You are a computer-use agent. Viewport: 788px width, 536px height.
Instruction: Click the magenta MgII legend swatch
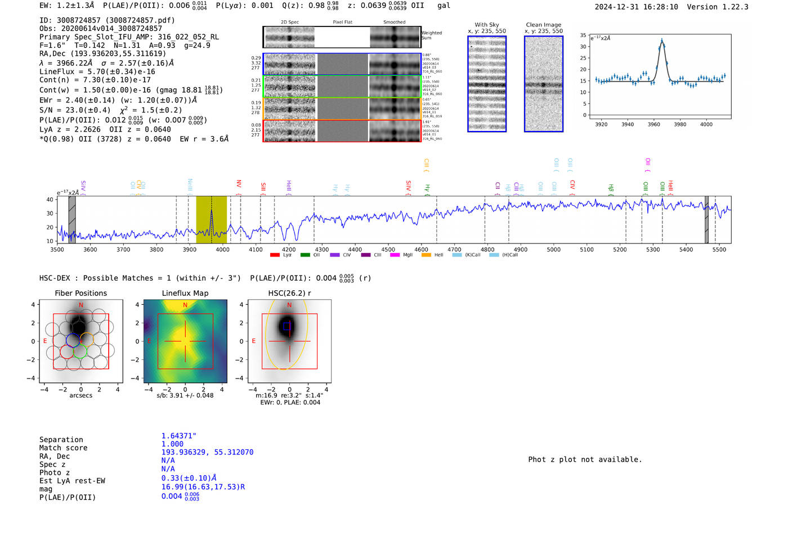(x=395, y=255)
